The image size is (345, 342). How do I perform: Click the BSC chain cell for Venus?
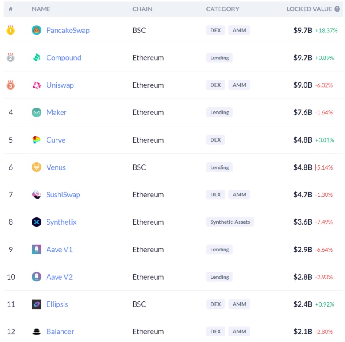point(139,167)
